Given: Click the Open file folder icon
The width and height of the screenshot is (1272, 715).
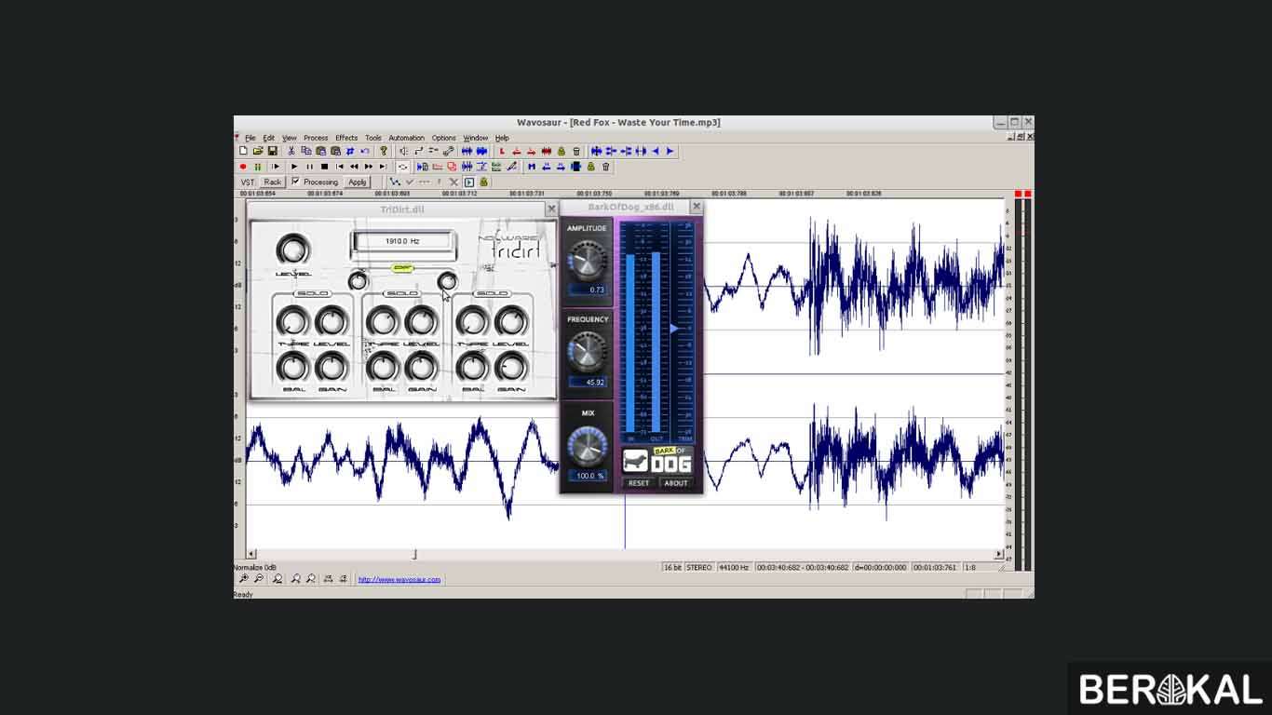Looking at the screenshot, I should pos(258,151).
